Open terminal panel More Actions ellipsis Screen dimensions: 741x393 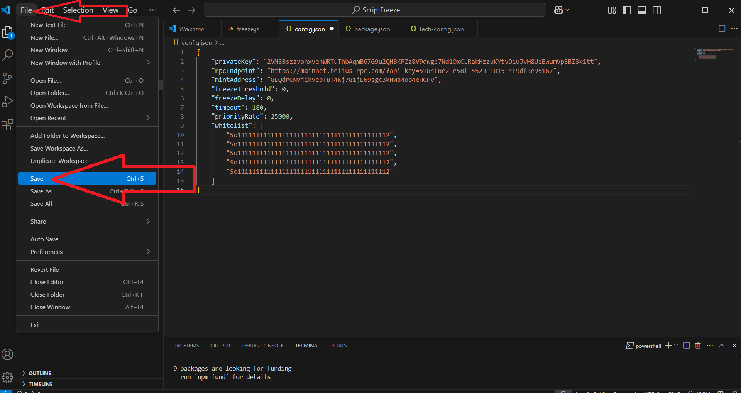click(710, 346)
